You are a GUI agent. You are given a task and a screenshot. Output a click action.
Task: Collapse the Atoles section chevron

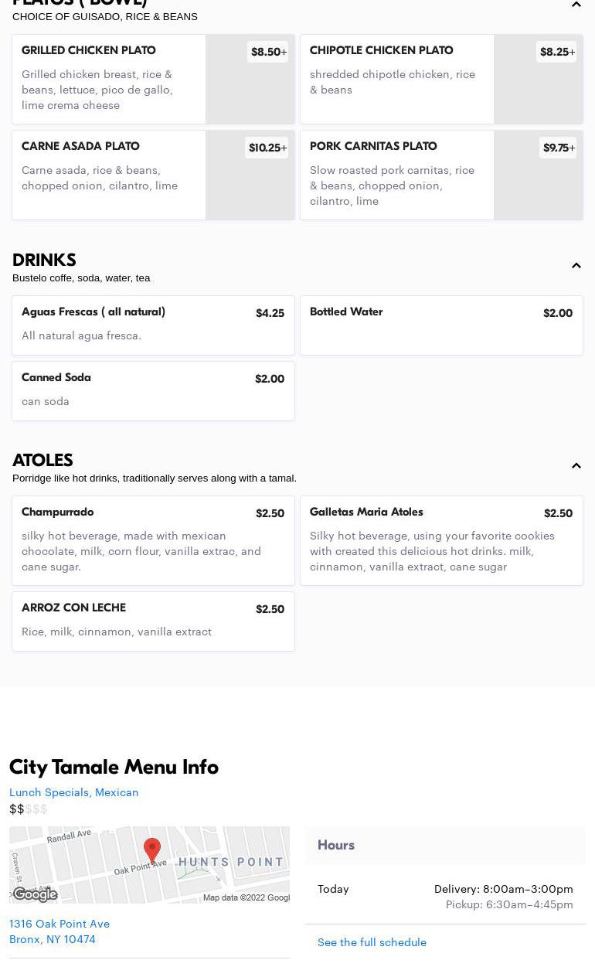tap(576, 466)
